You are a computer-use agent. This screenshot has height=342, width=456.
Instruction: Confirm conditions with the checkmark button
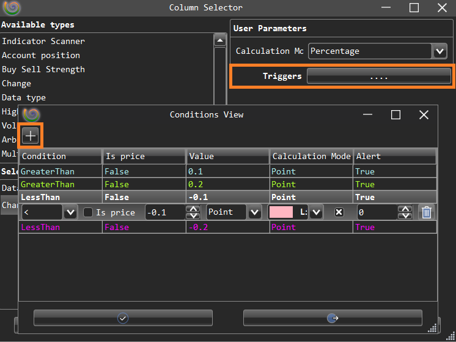tap(123, 318)
